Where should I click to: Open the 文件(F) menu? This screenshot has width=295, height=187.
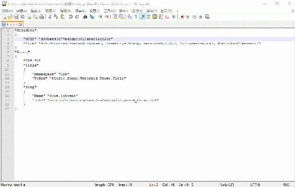(7, 11)
